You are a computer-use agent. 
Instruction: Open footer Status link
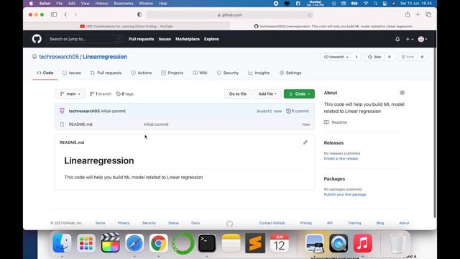coord(173,223)
